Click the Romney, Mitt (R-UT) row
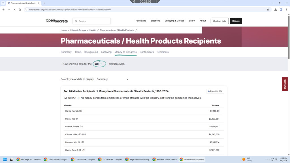The width and height of the screenshot is (290, 163). pos(144,142)
